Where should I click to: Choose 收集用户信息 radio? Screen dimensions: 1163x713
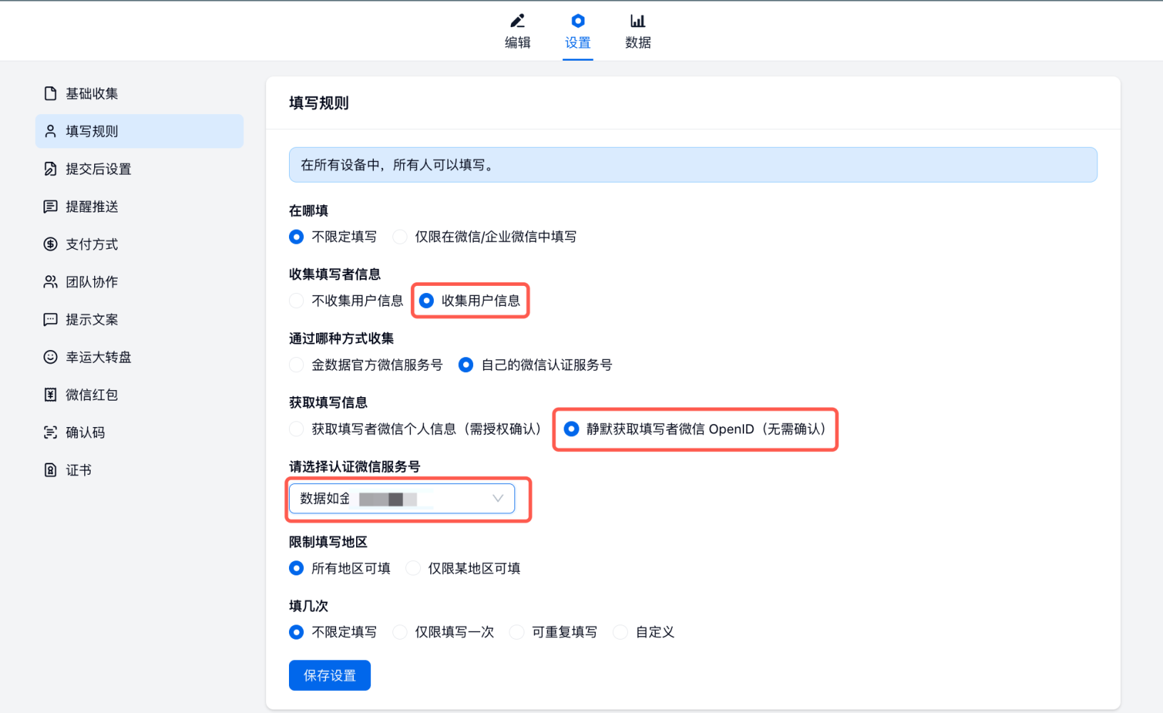pos(426,301)
